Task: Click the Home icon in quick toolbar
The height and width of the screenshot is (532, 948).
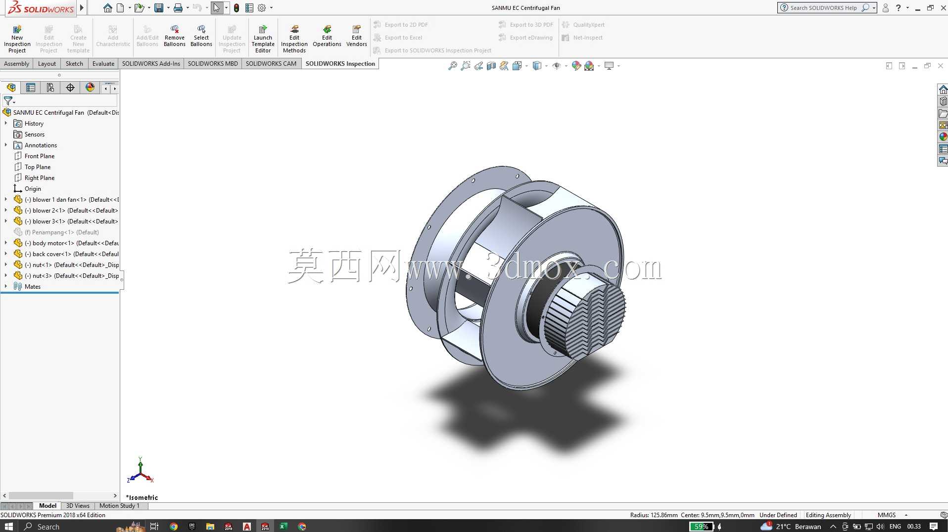Action: (x=107, y=8)
